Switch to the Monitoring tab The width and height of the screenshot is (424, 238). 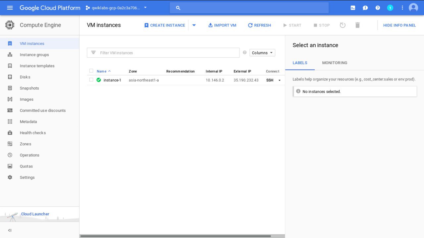click(x=335, y=63)
